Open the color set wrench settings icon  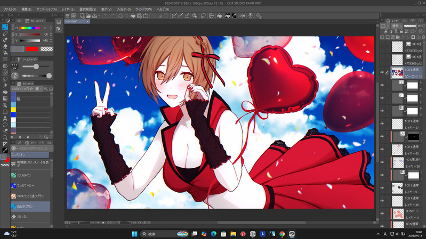pyautogui.click(x=46, y=89)
